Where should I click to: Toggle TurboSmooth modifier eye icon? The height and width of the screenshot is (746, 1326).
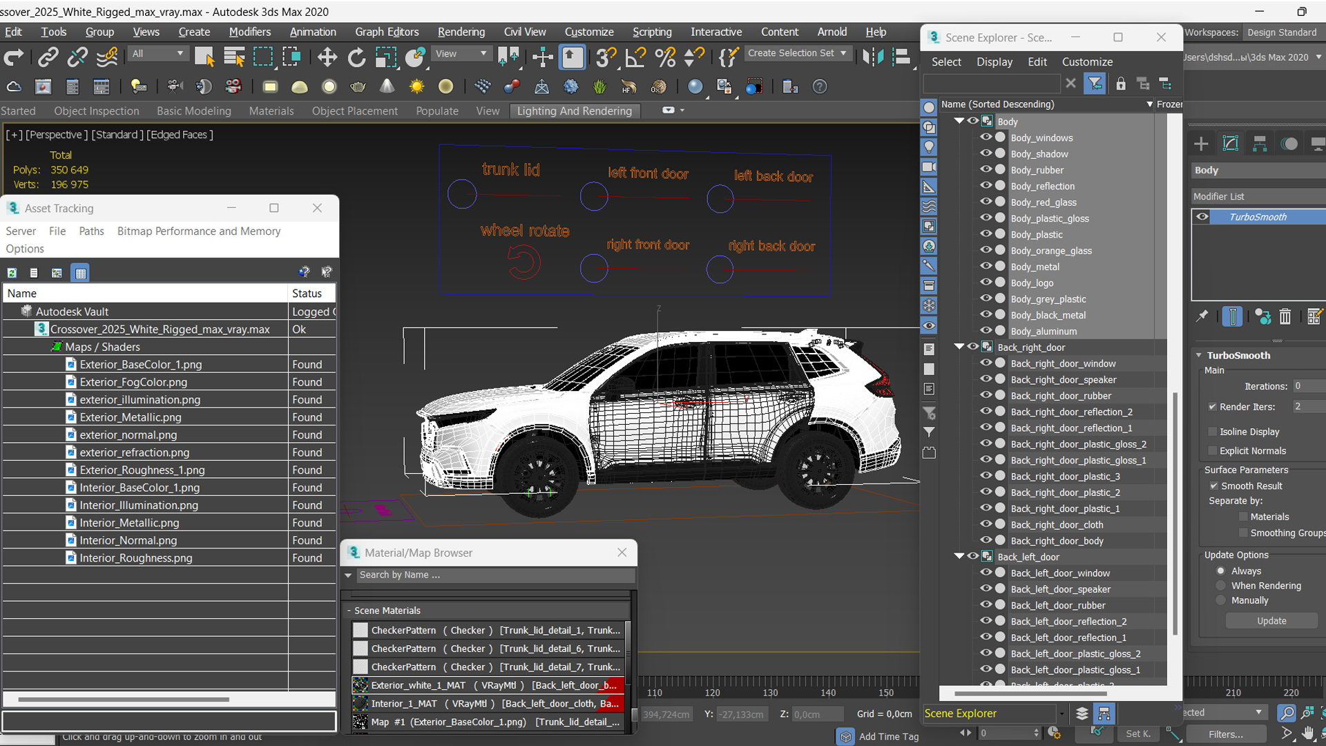(1202, 216)
